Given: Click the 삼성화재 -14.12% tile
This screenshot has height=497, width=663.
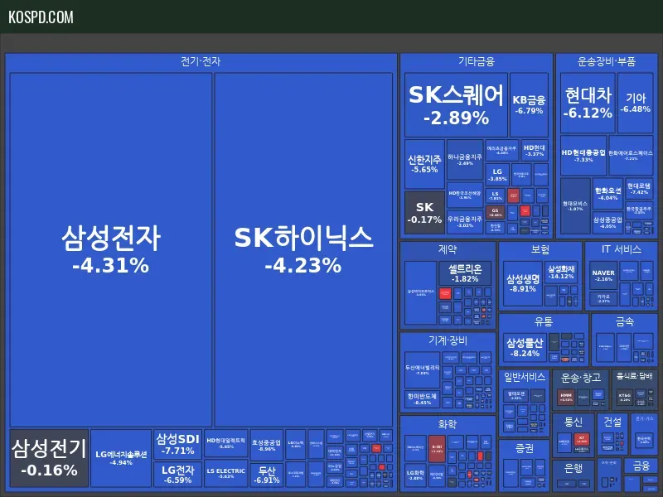Looking at the screenshot, I should tap(561, 273).
